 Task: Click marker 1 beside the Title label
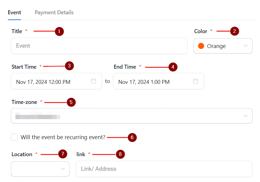click(x=60, y=31)
